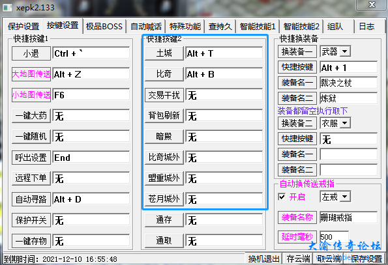Focus the 小退 hotkey field showing Ctrl + `

pyautogui.click(x=91, y=53)
